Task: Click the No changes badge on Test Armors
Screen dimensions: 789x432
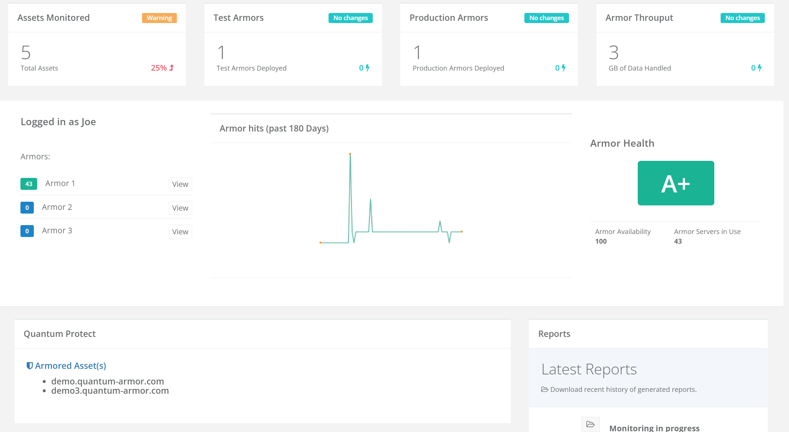Action: click(350, 18)
